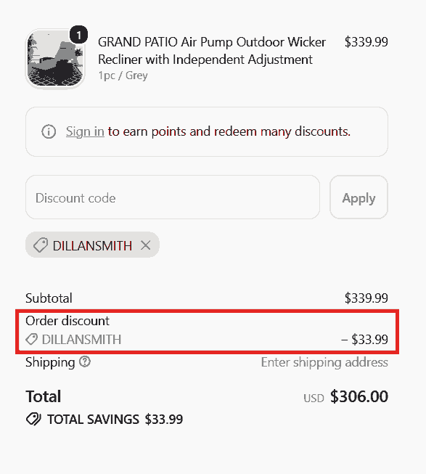Image resolution: width=426 pixels, height=474 pixels.
Task: Click the 1pc / Grey variant text
Action: click(123, 75)
